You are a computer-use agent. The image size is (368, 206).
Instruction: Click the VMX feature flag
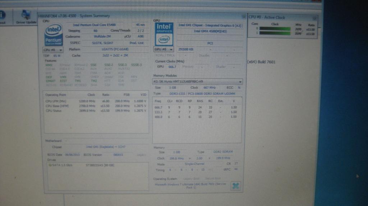click(63, 77)
